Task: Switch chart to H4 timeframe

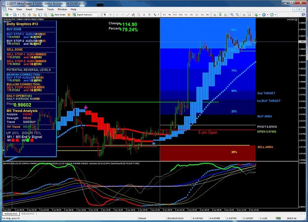Action: tap(191, 15)
